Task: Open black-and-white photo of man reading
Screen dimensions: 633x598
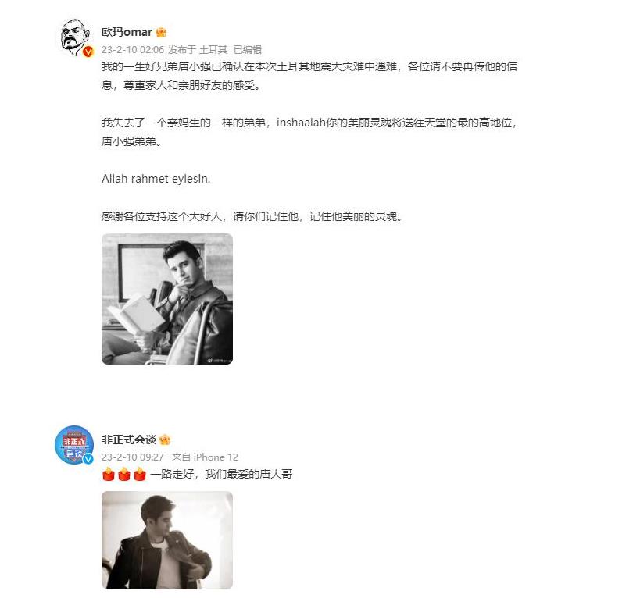Action: click(167, 299)
